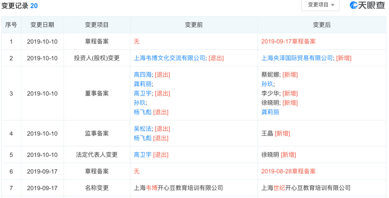The width and height of the screenshot is (389, 198).
Task: Open 龚莉丽 link in 变更前 column
Action: tap(143, 84)
